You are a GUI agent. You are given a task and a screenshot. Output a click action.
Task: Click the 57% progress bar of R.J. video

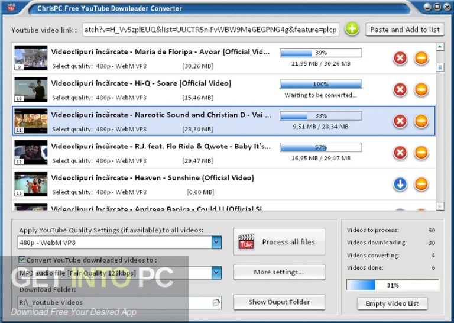tap(321, 147)
